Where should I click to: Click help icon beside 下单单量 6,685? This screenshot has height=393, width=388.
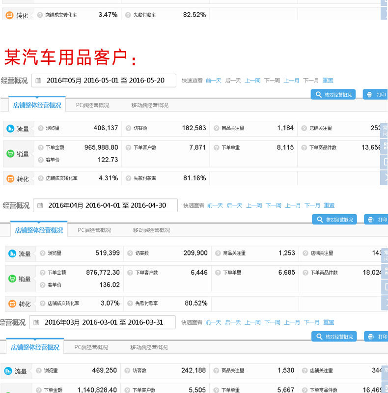[218, 273]
